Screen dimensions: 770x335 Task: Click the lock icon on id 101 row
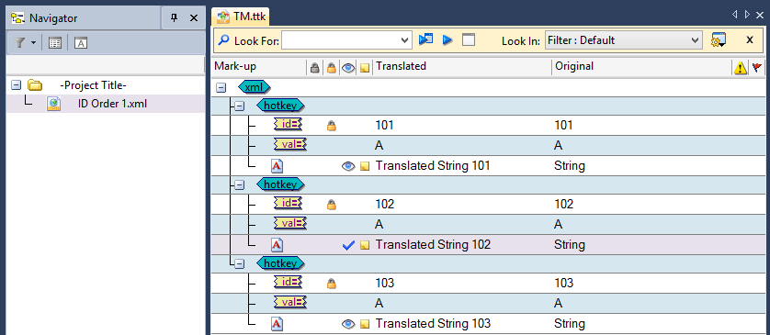pyautogui.click(x=332, y=126)
